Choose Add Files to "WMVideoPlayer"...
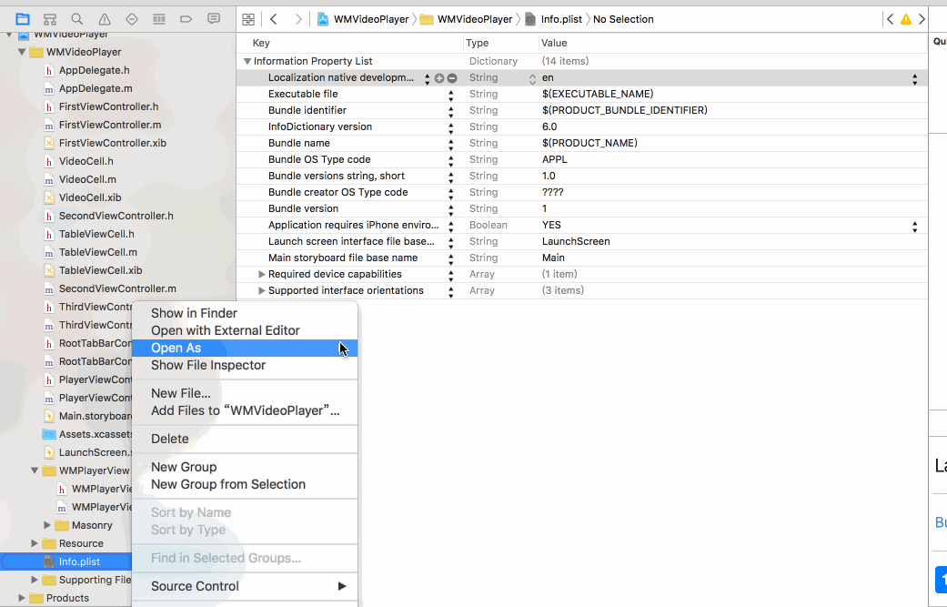Viewport: 947px width, 607px height. (245, 410)
